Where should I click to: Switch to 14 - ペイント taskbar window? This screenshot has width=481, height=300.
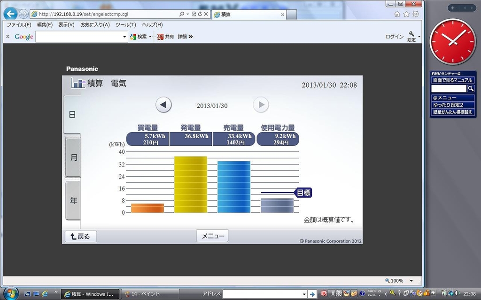(150, 294)
